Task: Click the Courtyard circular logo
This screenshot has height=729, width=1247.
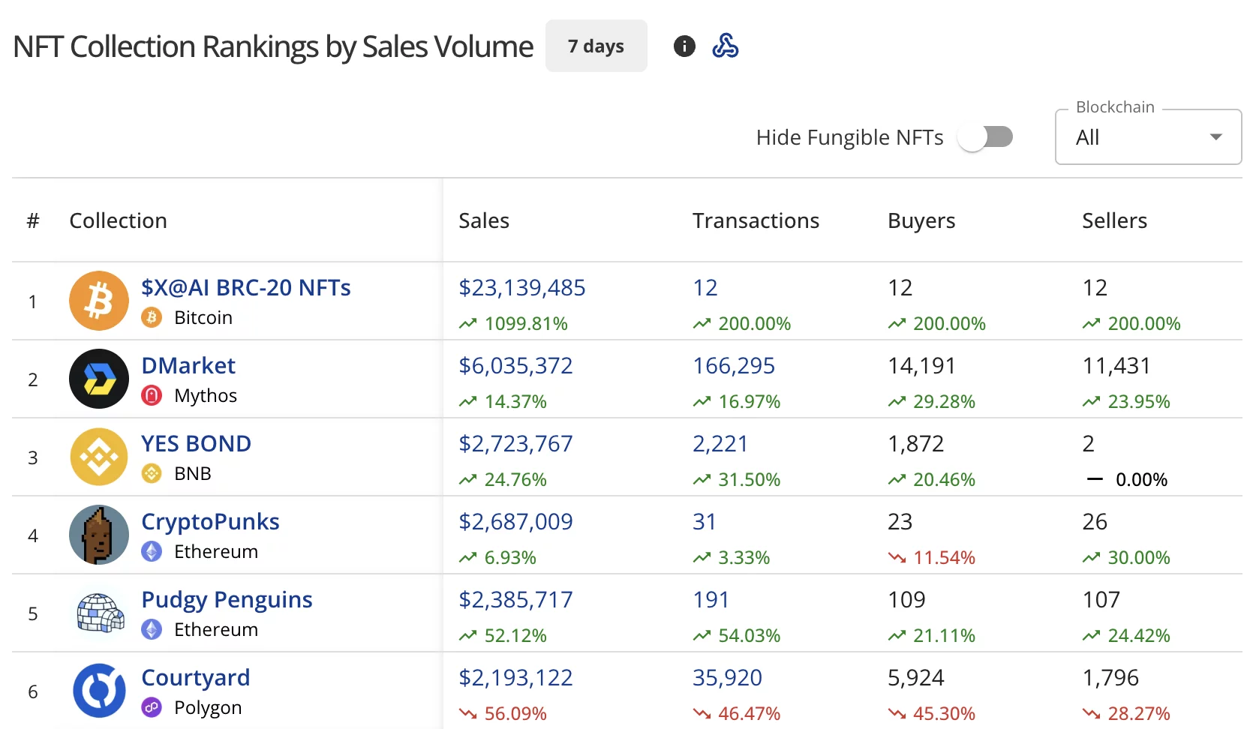Action: [x=98, y=690]
